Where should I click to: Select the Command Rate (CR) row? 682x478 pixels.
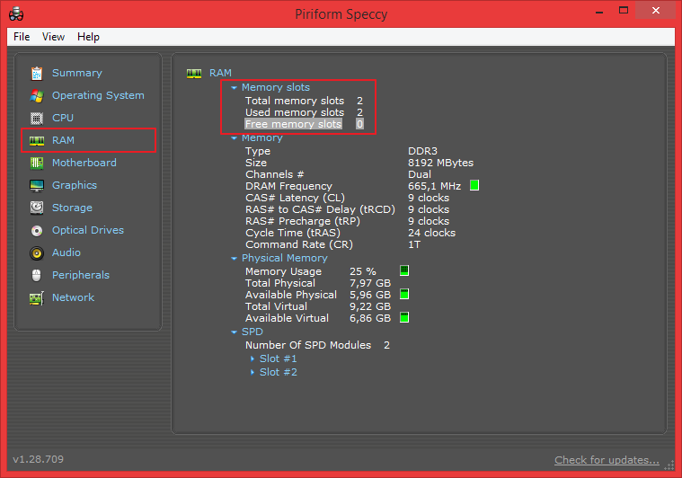coord(333,245)
